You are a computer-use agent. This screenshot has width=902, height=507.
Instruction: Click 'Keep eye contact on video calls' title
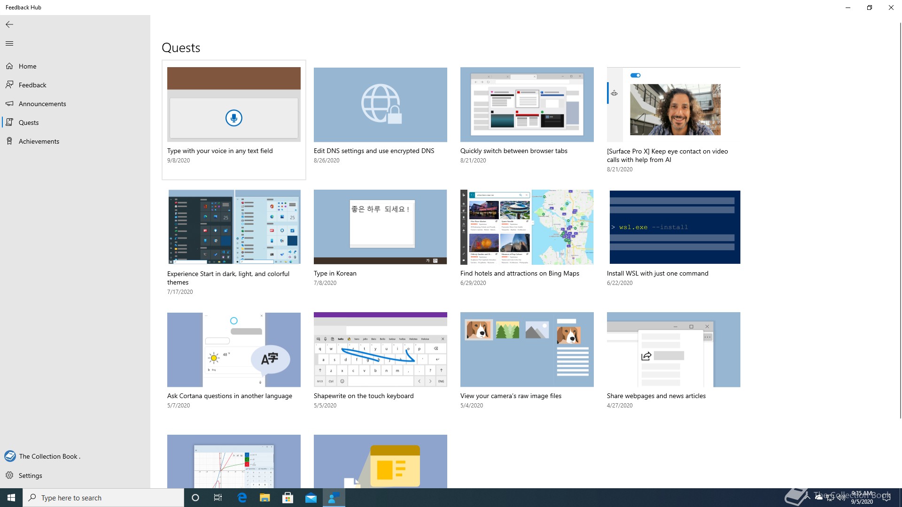667,155
